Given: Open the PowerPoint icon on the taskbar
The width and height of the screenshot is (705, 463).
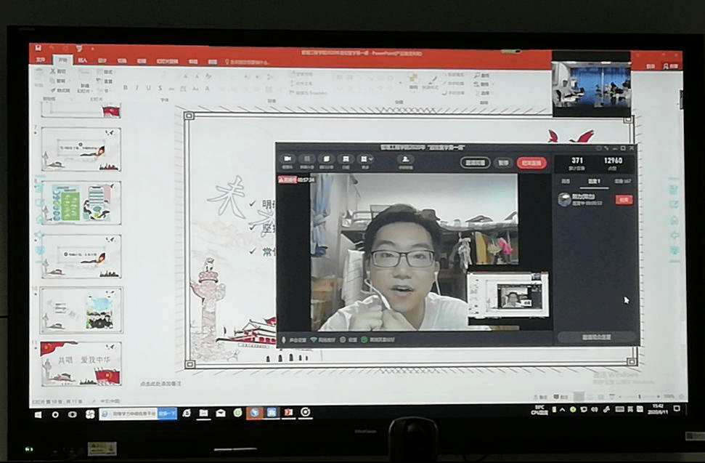Looking at the screenshot, I should pos(288,412).
